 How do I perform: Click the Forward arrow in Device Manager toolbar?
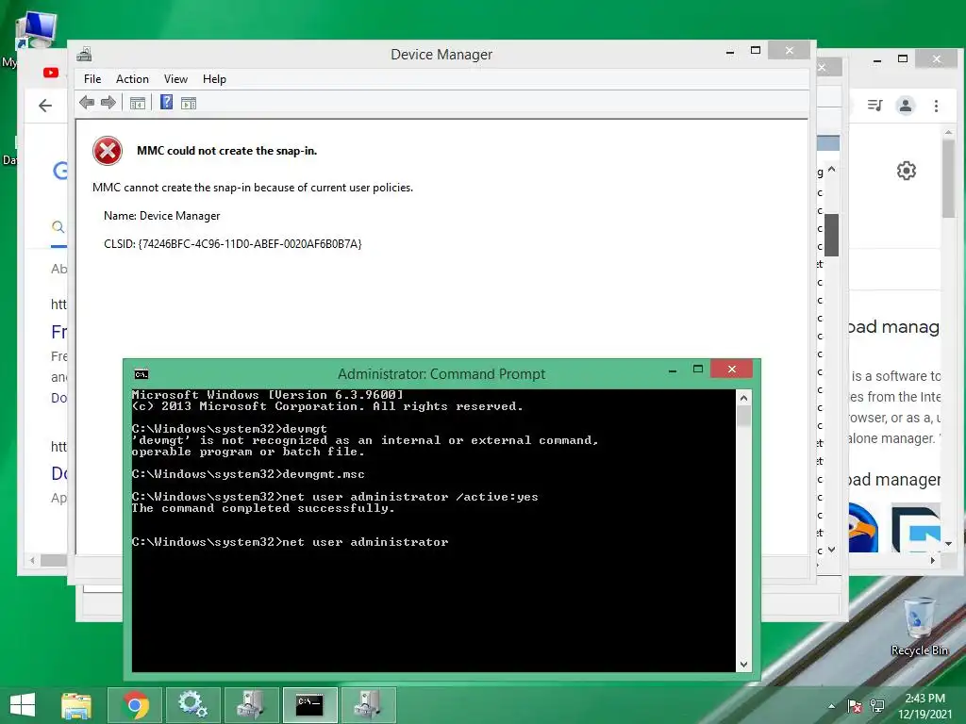click(x=108, y=103)
